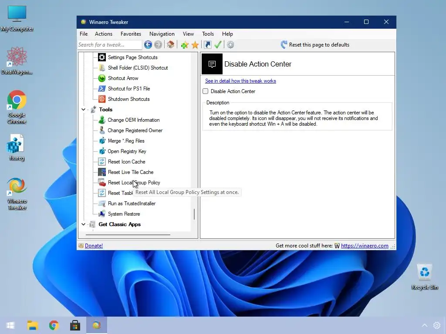Click the red Shutdown Shortcuts icon
The height and width of the screenshot is (334, 446).
[102, 99]
